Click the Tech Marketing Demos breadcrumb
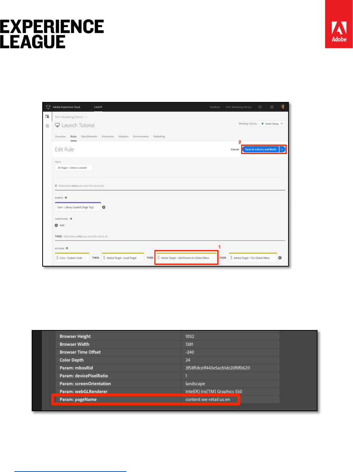Viewport: 353px width, 472px height. pos(69,117)
